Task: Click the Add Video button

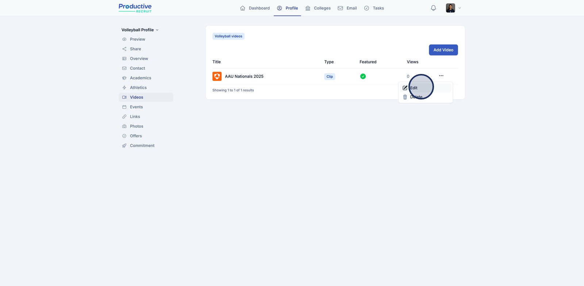Action: [443, 50]
